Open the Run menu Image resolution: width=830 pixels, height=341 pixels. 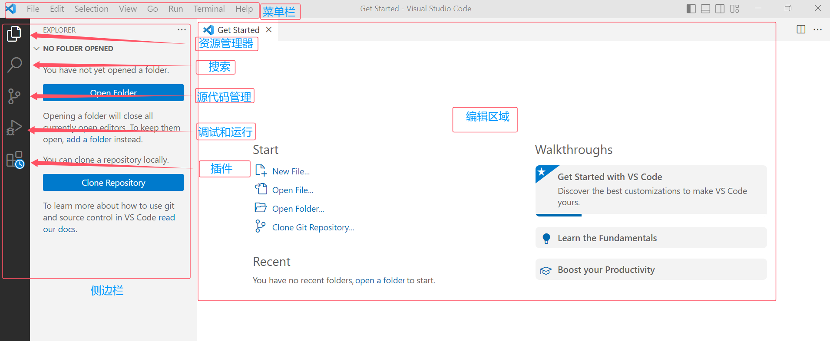click(x=175, y=9)
